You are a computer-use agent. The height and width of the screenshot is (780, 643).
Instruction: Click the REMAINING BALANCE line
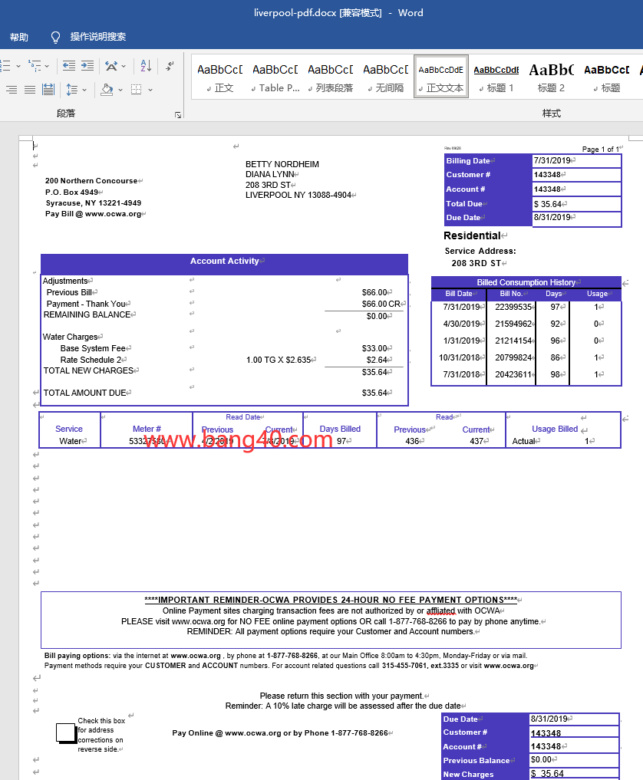pyautogui.click(x=87, y=315)
